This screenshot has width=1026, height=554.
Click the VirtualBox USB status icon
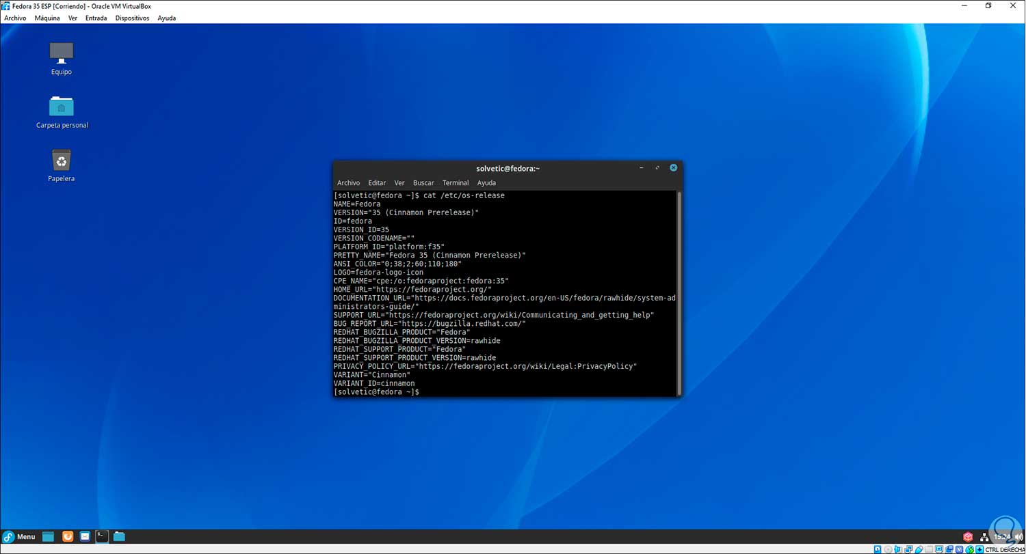pos(919,549)
